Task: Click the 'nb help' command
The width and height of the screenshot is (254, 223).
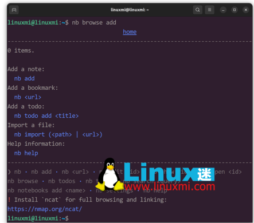Action: [26, 153]
